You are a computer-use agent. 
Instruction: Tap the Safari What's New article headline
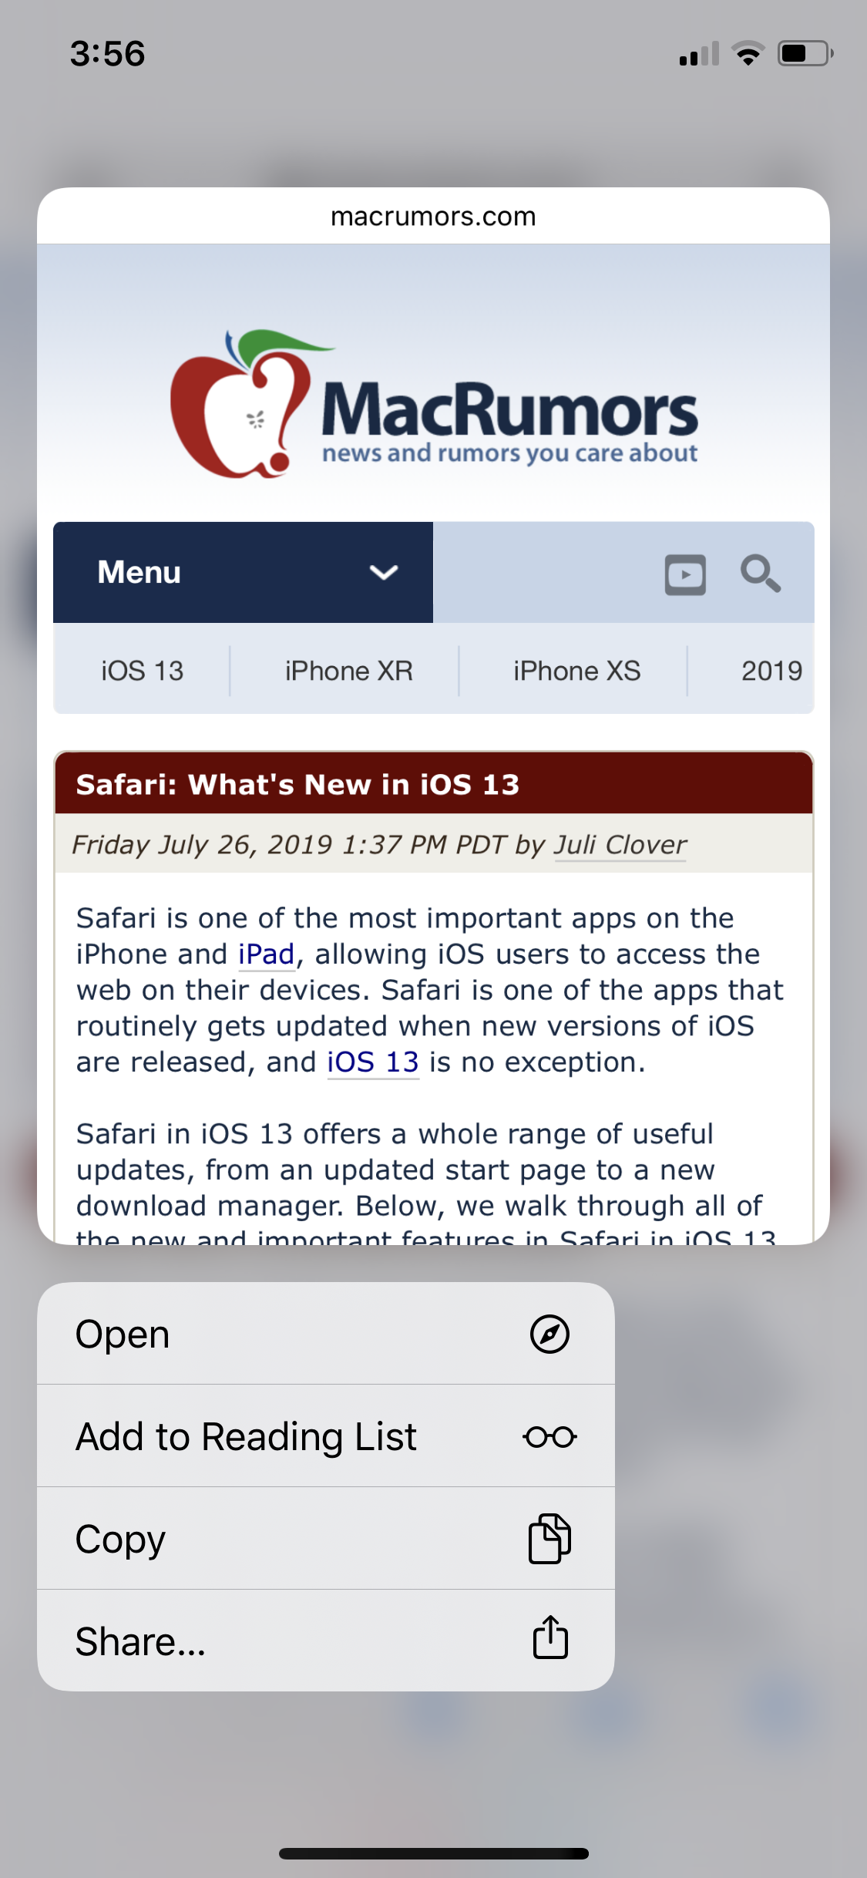(297, 784)
